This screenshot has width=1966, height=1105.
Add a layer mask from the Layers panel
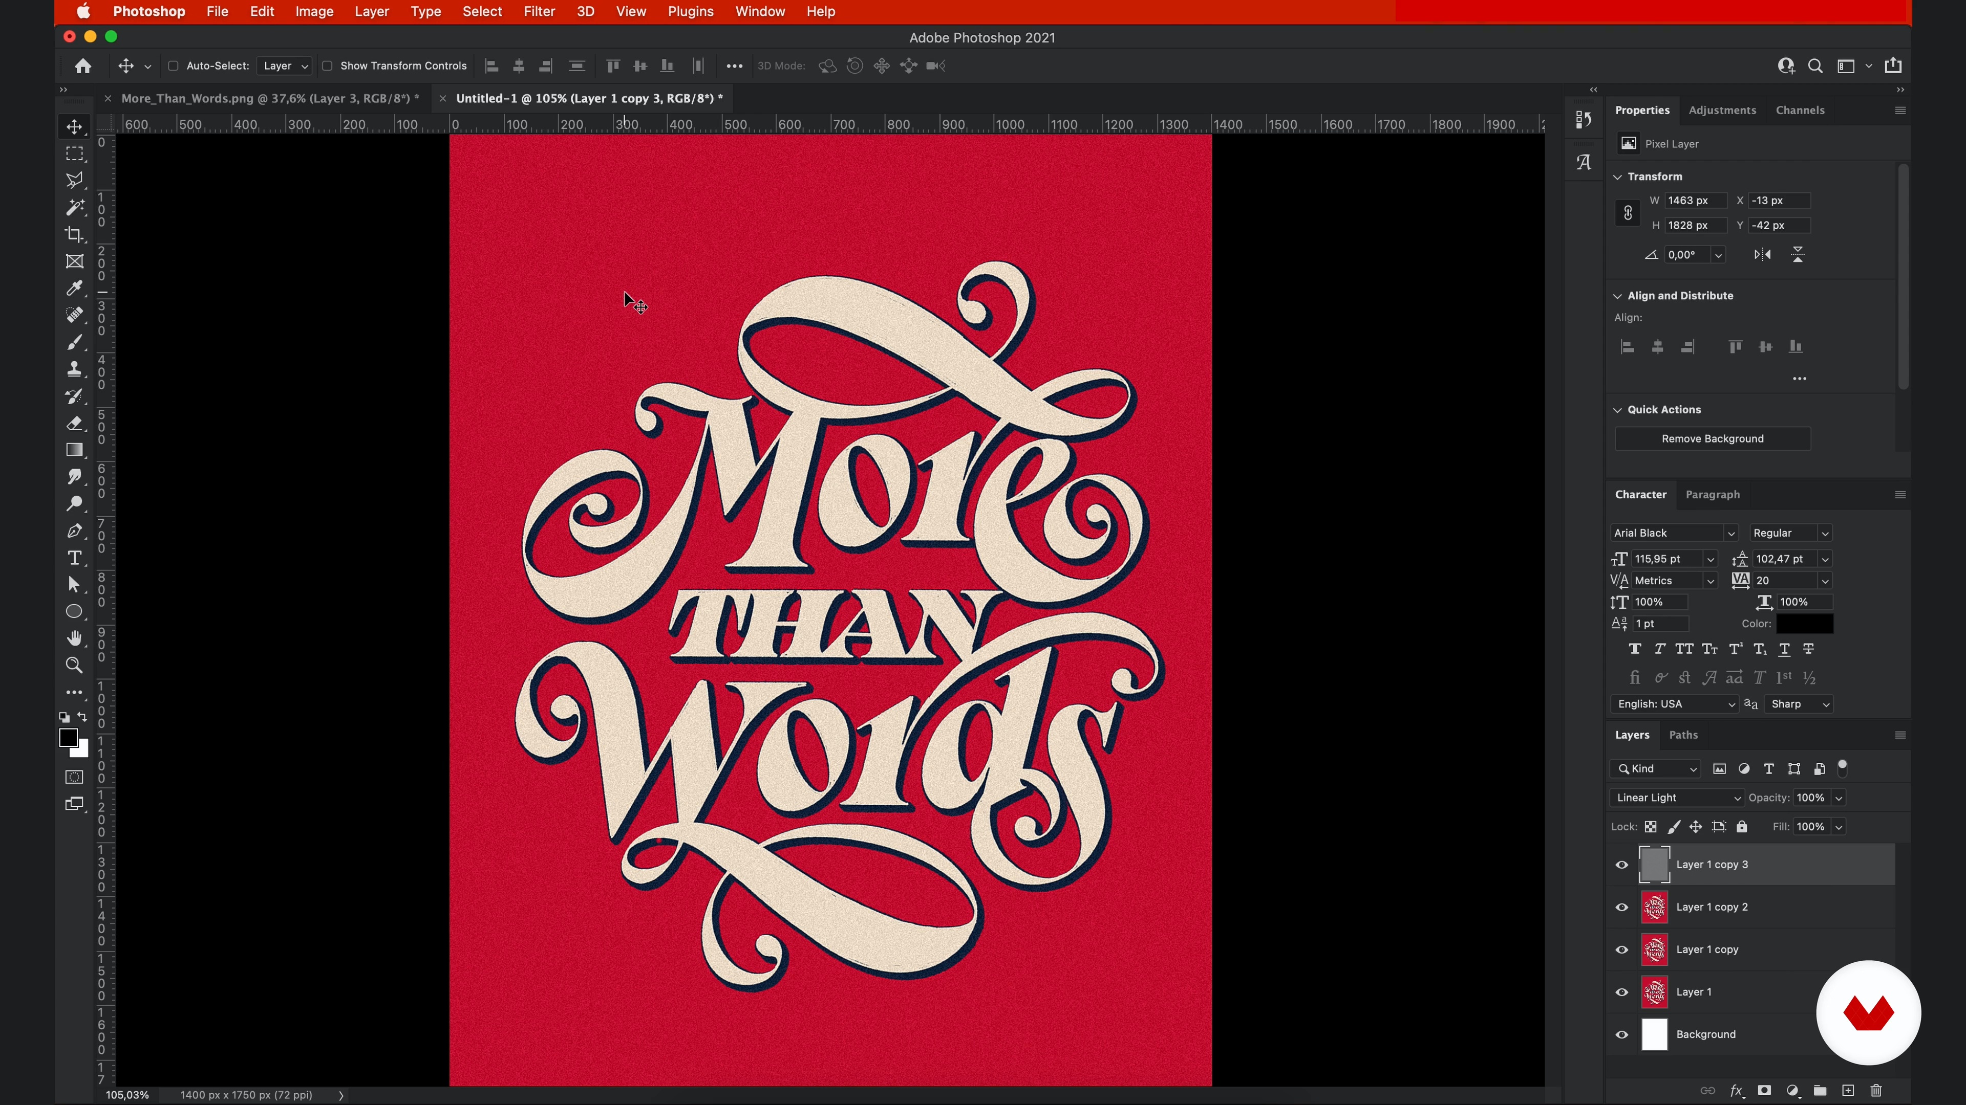(1764, 1091)
